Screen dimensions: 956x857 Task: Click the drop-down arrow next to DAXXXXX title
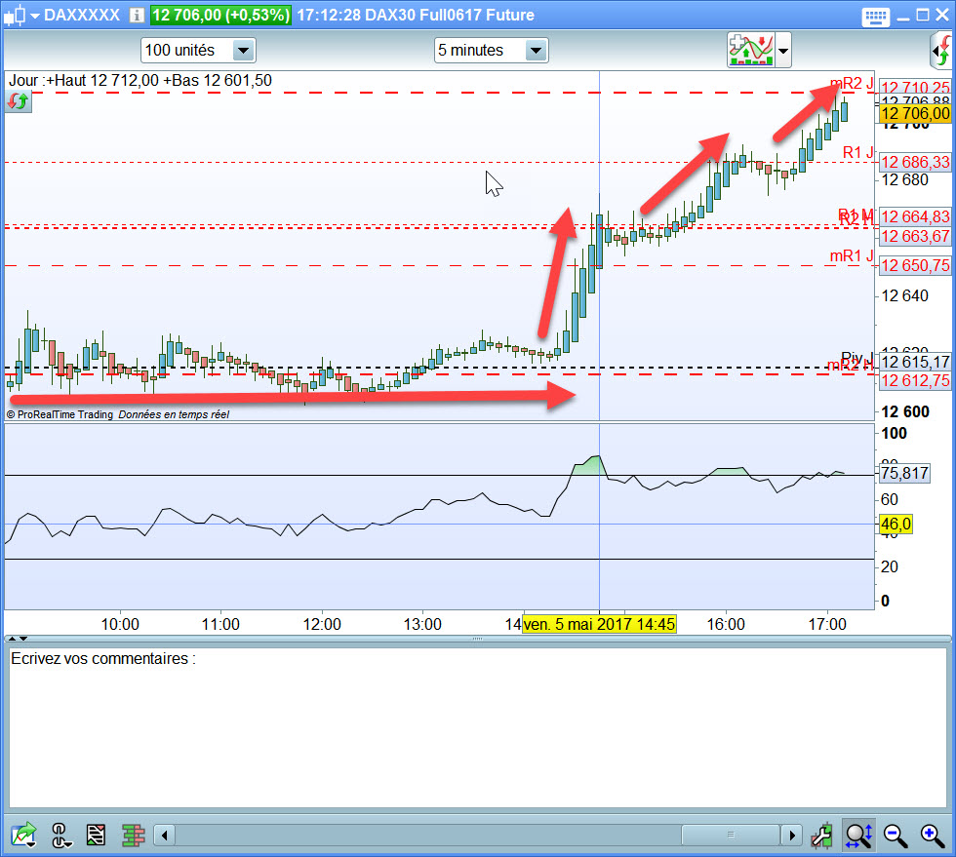(x=35, y=16)
